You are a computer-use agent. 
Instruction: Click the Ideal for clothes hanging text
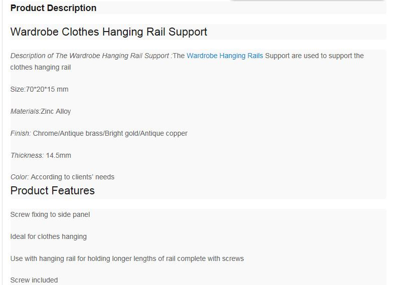[x=48, y=236]
